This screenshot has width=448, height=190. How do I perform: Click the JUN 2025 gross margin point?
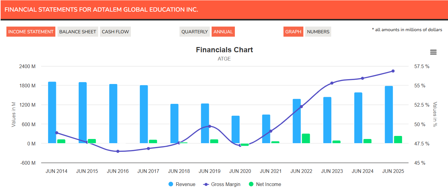[x=393, y=71]
